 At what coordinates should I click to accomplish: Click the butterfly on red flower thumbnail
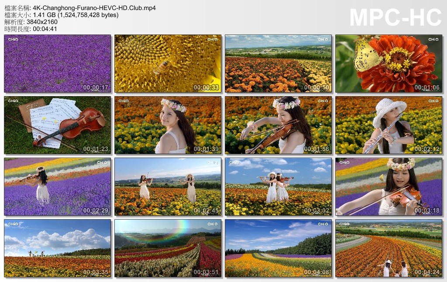389,64
